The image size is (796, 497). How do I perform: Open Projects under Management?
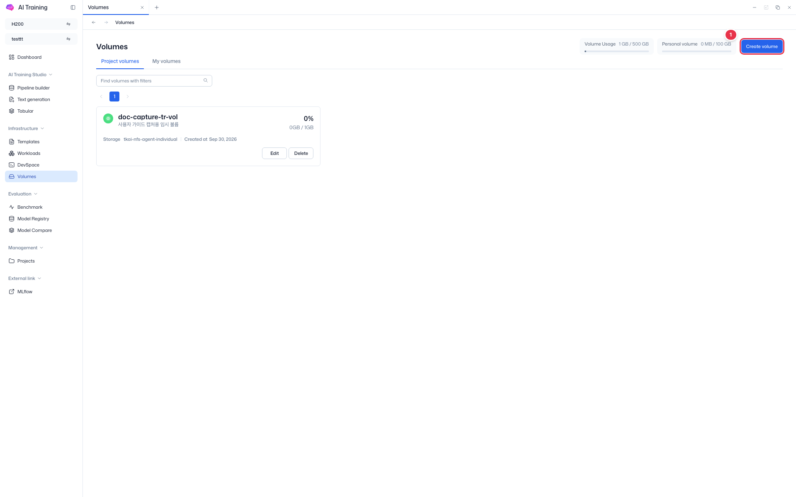[41, 261]
